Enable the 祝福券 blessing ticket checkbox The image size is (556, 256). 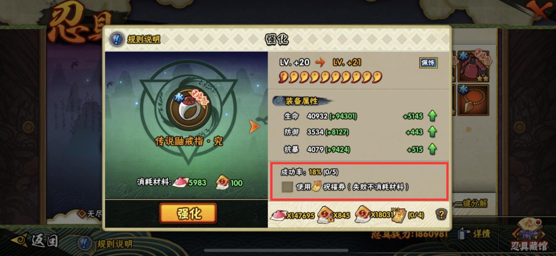click(287, 187)
